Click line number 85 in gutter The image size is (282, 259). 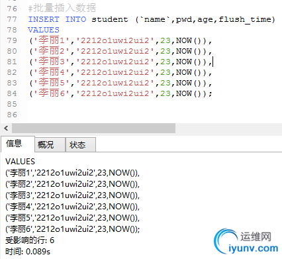pos(12,104)
